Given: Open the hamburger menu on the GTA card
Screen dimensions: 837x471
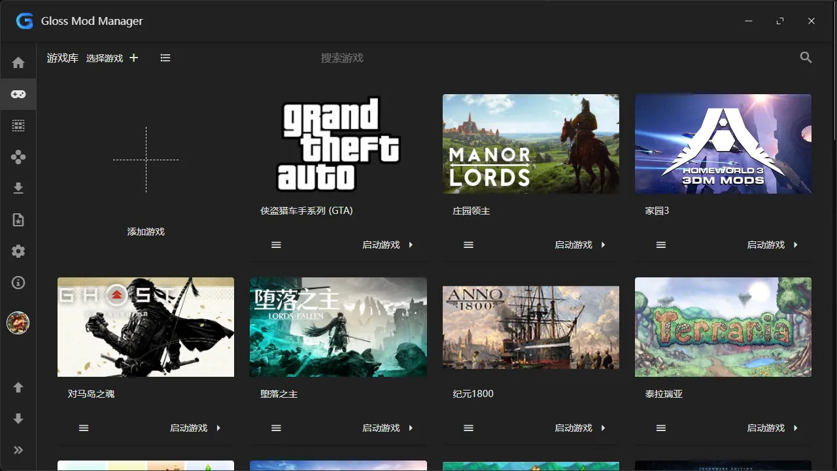Looking at the screenshot, I should click(275, 244).
